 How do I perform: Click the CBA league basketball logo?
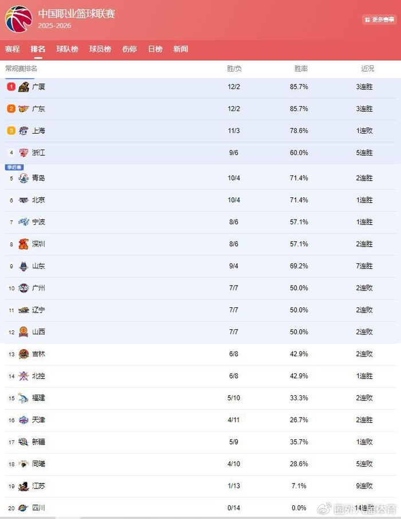[x=18, y=18]
